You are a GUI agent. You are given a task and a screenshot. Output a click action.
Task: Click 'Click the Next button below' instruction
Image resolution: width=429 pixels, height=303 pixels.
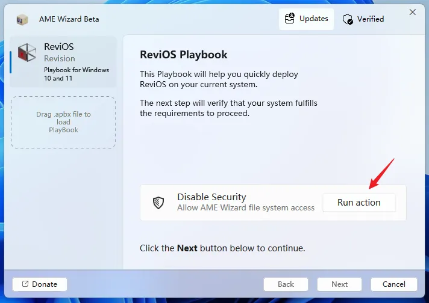click(222, 248)
